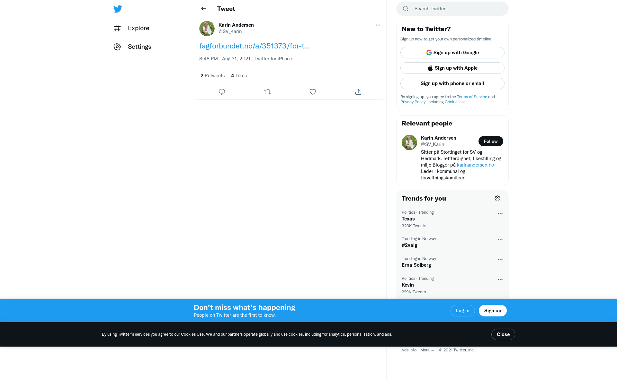Screen dimensions: 617x379
Task: Share the tweet via share icon
Action: tap(358, 92)
